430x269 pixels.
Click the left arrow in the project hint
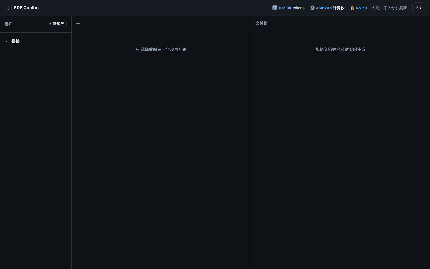137,49
